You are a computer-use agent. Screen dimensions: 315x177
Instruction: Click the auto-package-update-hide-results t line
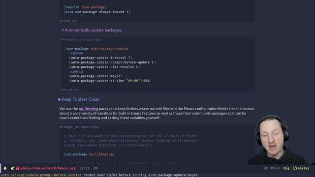tap(104, 67)
